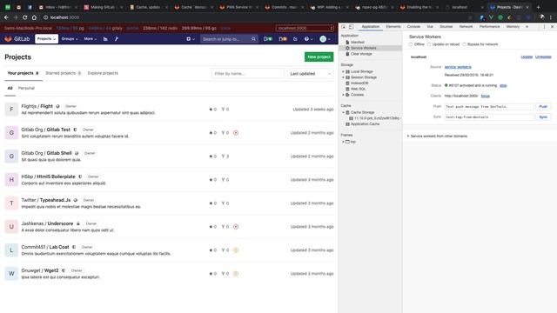Screen dimensions: 557x313
Task: Toggle DevTools device toolbar icon
Action: 352,27
